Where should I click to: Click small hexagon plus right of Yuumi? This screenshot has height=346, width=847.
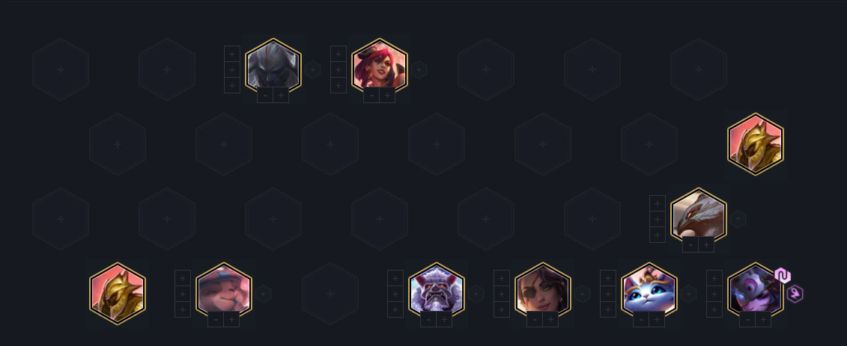pyautogui.click(x=688, y=294)
